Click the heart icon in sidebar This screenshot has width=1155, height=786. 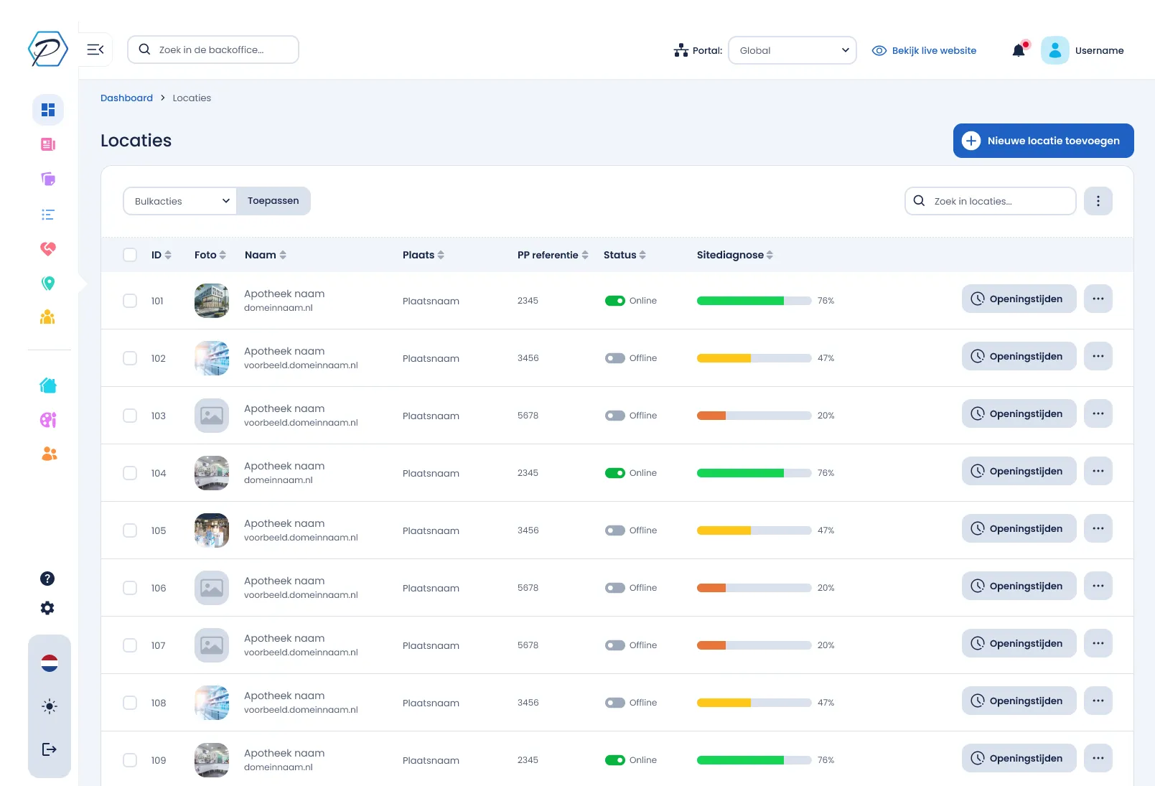coord(48,249)
